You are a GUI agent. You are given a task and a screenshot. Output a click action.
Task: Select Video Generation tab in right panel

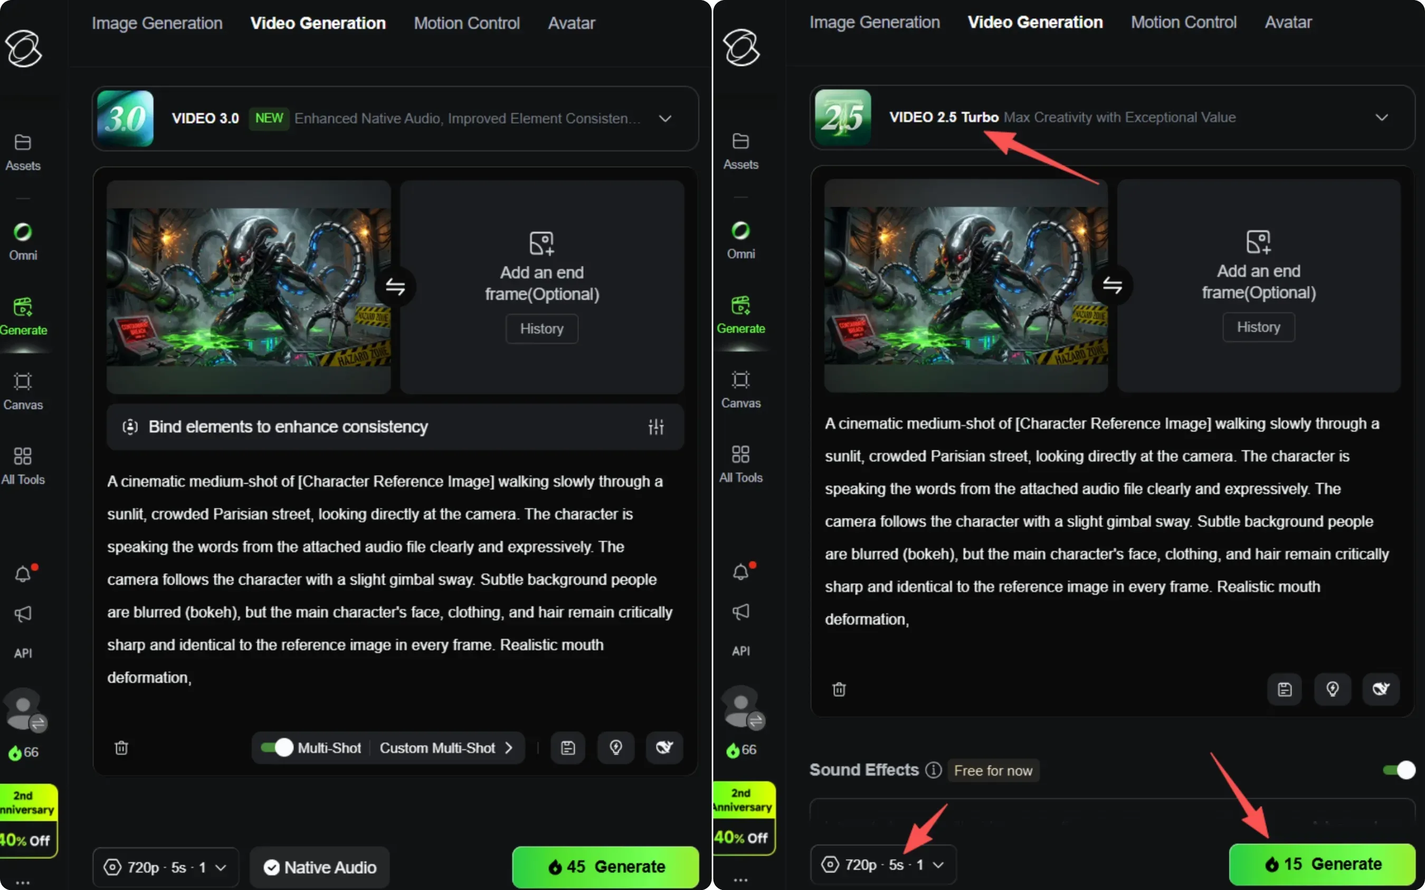tap(1035, 22)
